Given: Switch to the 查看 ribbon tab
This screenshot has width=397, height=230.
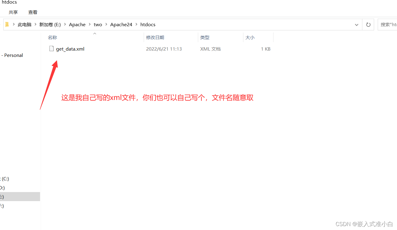Looking at the screenshot, I should [33, 12].
